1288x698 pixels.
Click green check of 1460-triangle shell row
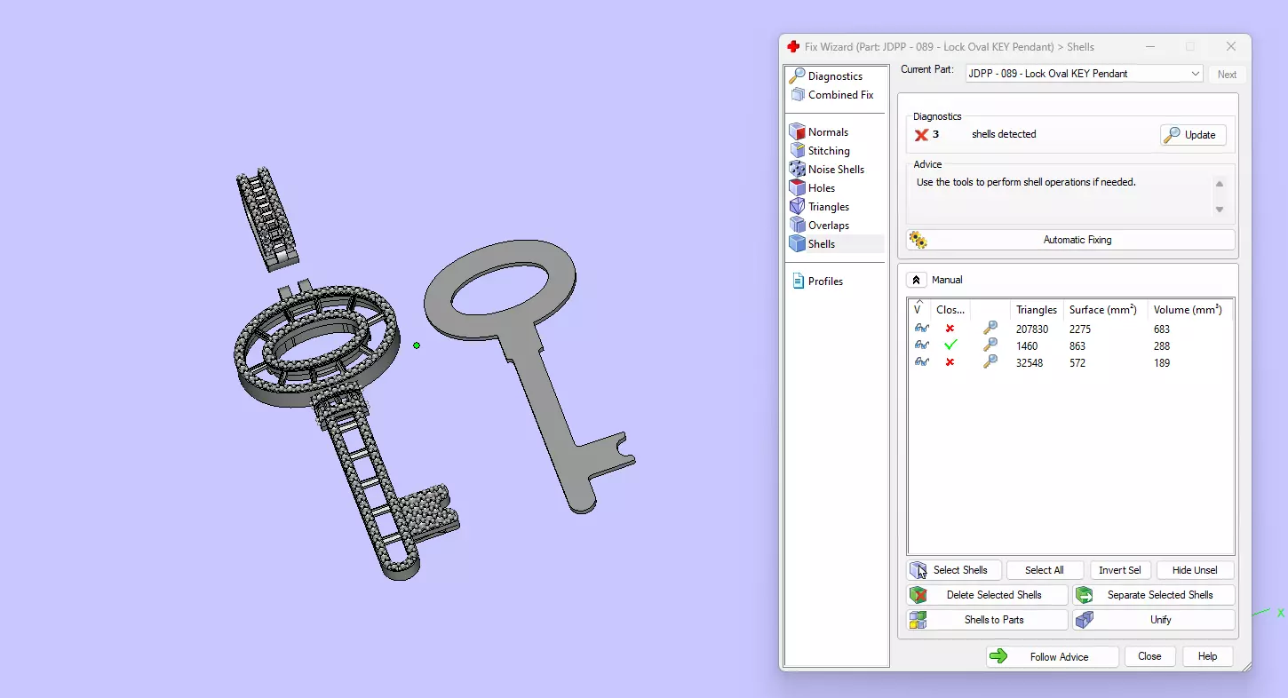click(950, 345)
